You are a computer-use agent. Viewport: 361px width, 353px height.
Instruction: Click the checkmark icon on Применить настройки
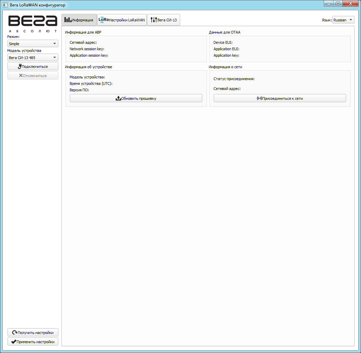coord(14,342)
